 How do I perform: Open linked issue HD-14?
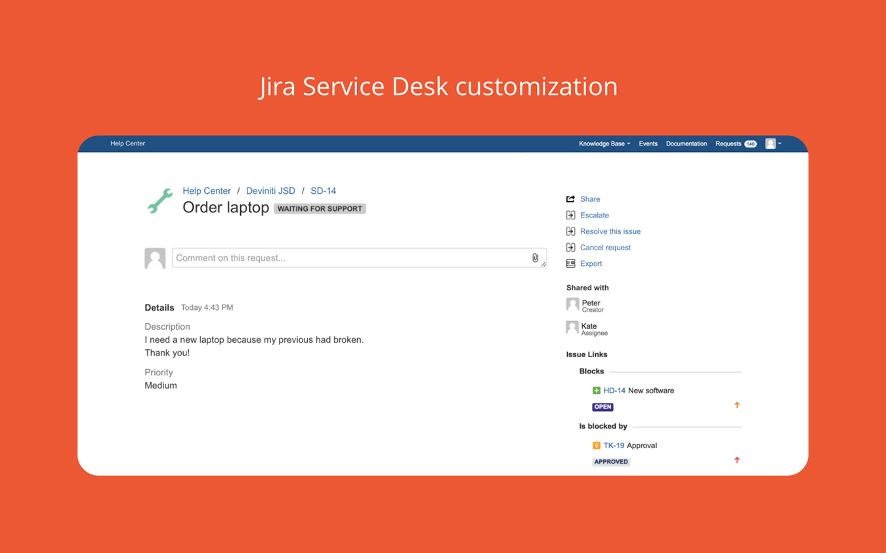click(x=614, y=391)
